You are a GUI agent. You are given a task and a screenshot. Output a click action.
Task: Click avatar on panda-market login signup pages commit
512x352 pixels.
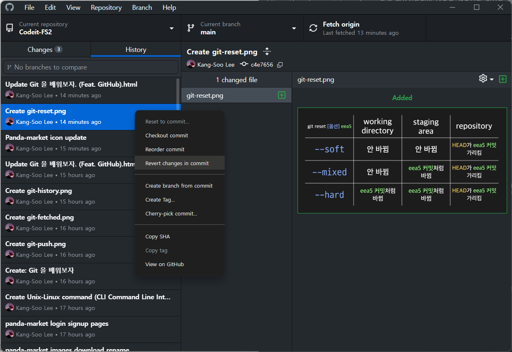pyautogui.click(x=10, y=334)
